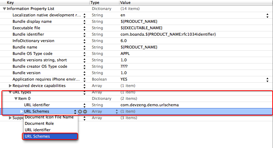Pick Document Icon File Name option
This screenshot has height=148, width=273.
click(x=49, y=117)
